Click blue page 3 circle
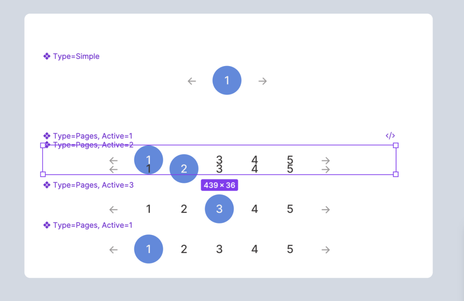 pos(219,209)
